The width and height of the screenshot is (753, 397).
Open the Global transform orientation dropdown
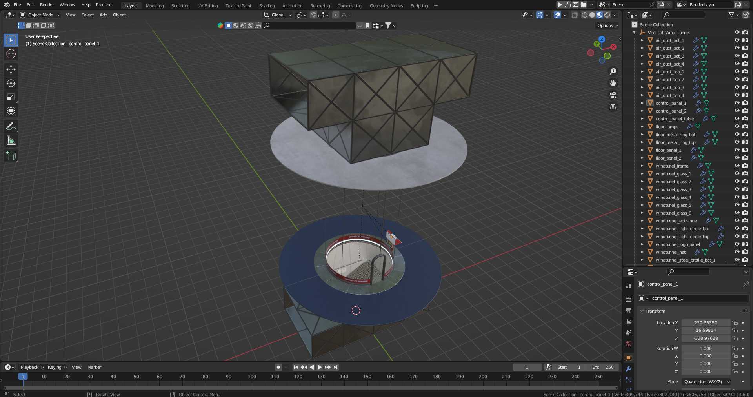[278, 15]
